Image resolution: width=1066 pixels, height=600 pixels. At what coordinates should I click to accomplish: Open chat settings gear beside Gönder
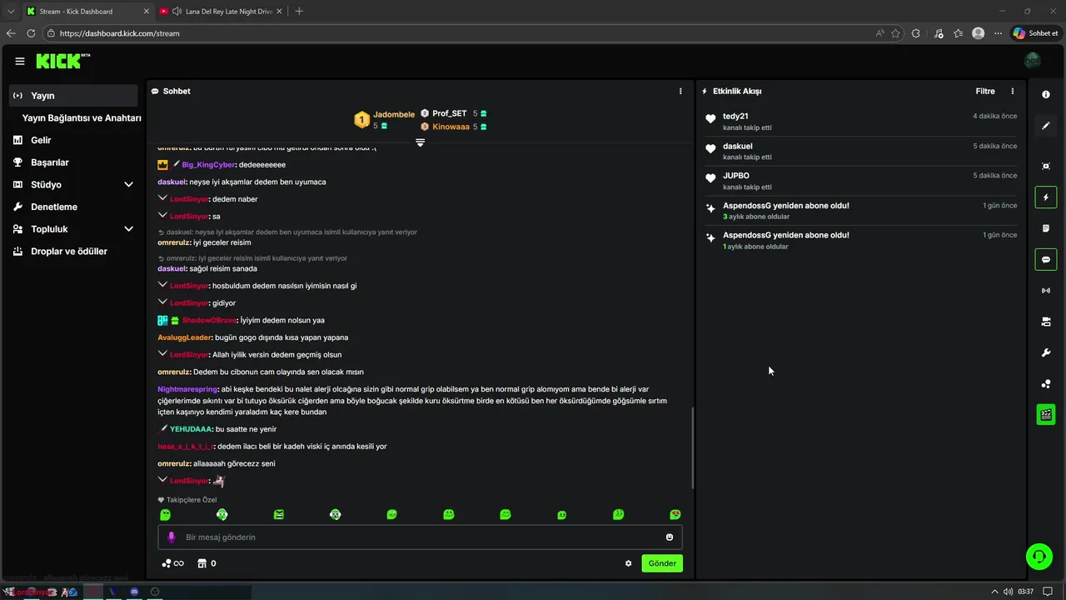tap(628, 563)
